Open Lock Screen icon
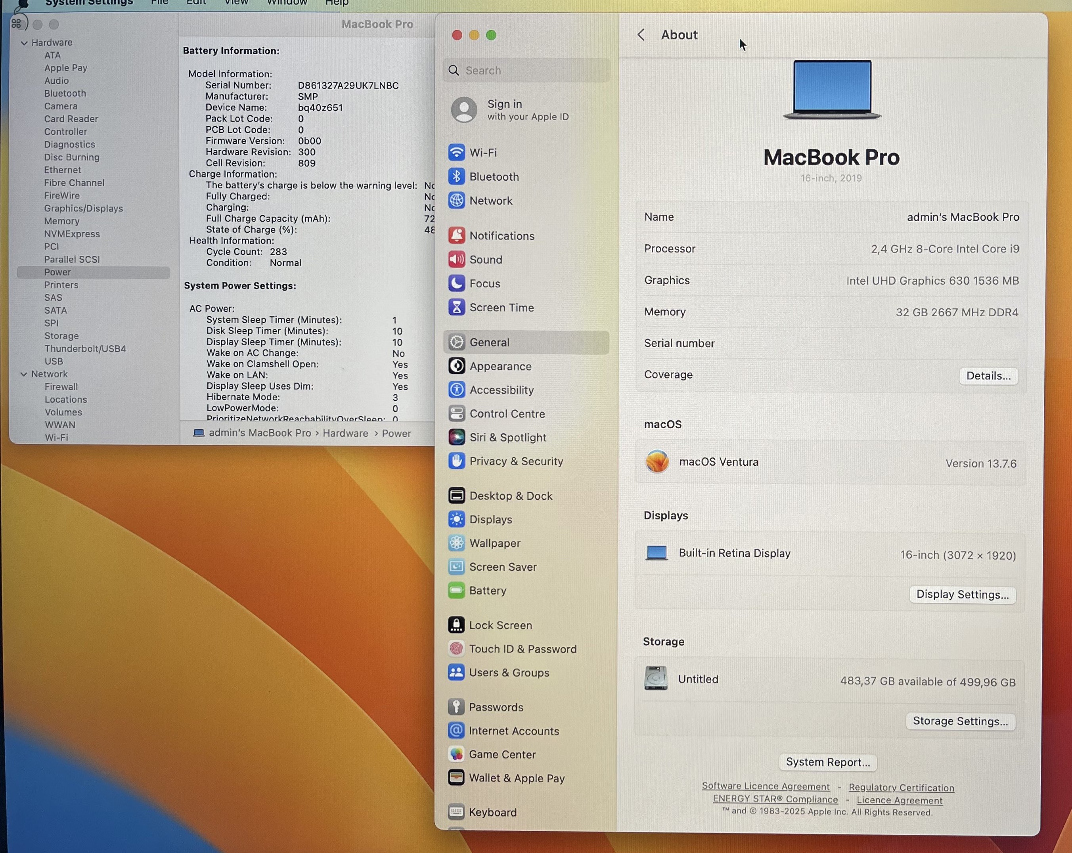 point(456,625)
